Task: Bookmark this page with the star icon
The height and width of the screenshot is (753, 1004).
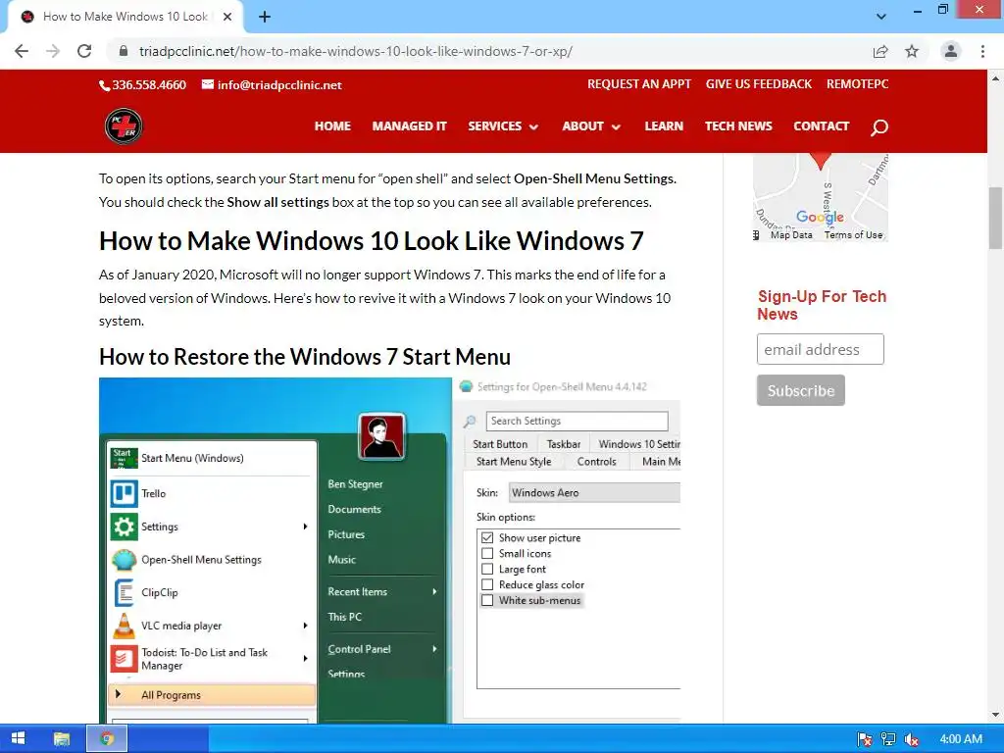Action: coord(912,51)
